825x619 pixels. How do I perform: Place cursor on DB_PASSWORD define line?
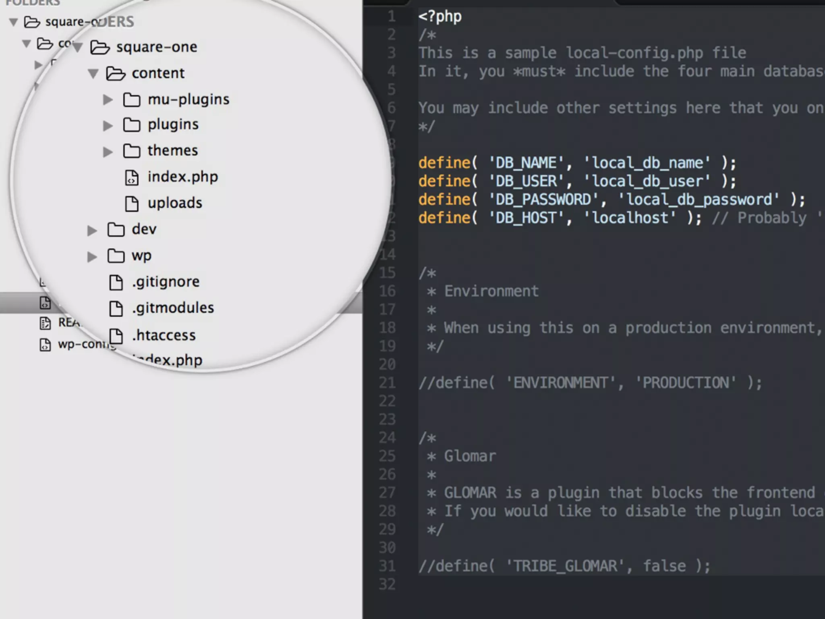[x=604, y=199]
